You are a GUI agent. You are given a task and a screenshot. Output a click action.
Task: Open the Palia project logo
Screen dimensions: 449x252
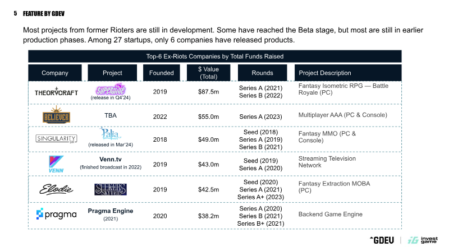(x=110, y=133)
